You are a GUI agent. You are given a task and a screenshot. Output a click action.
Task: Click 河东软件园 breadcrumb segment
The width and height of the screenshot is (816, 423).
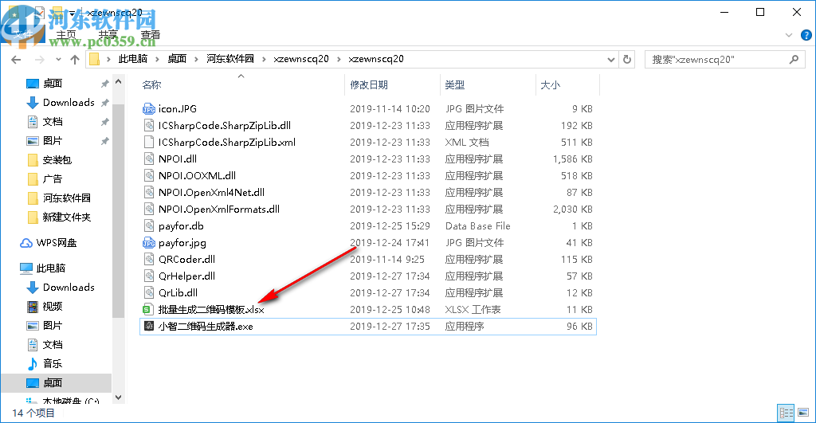[230, 59]
